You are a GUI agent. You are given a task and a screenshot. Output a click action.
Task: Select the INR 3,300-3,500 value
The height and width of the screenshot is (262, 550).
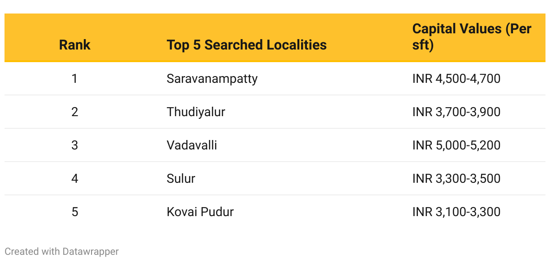[456, 178]
